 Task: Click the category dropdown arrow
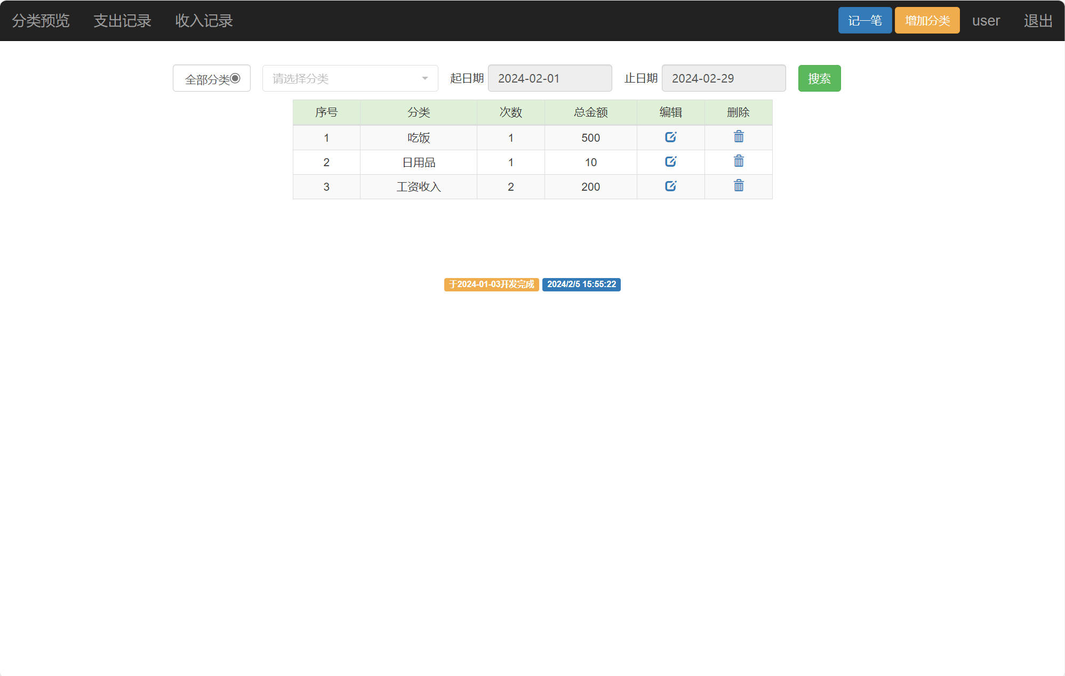425,79
